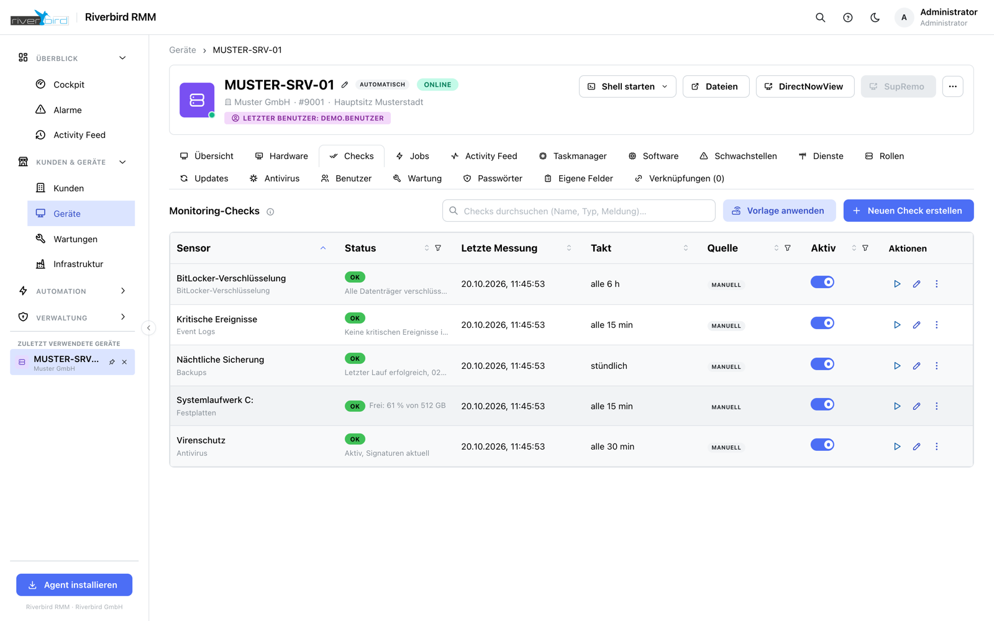Edit device name with pencil icon
This screenshot has width=994, height=621.
(x=345, y=84)
